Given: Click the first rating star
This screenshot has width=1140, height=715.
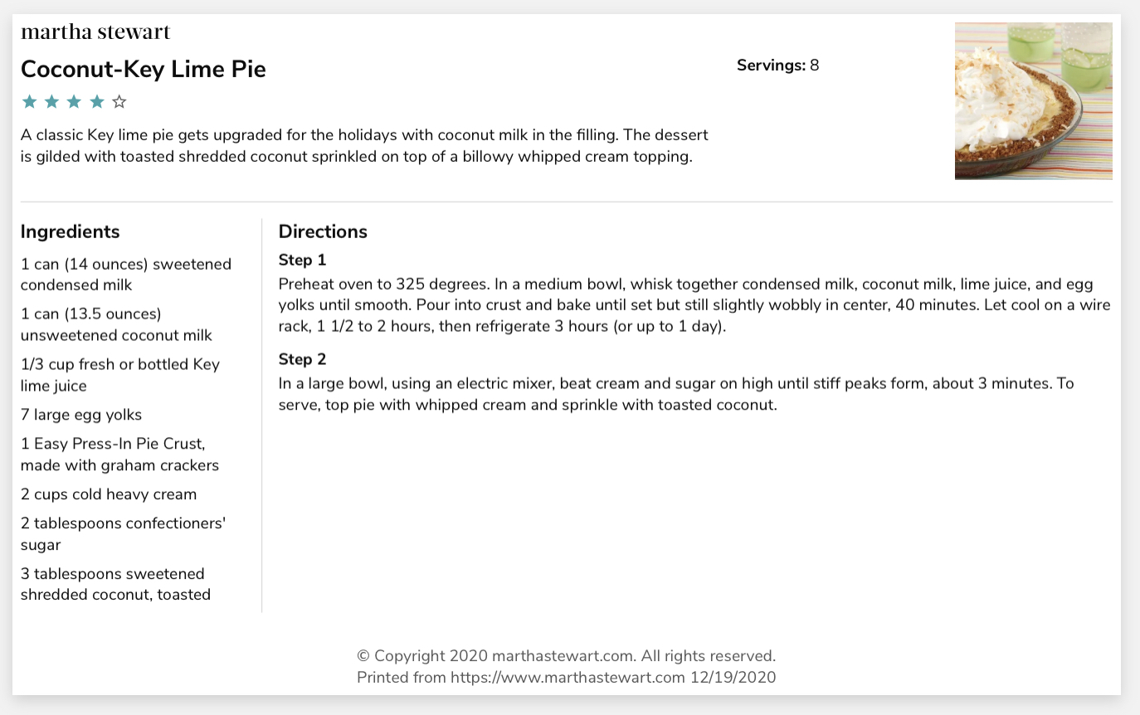Looking at the screenshot, I should pyautogui.click(x=29, y=102).
